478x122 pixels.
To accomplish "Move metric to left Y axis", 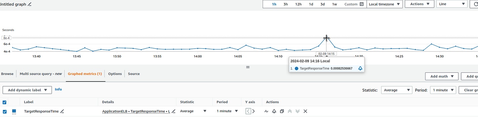I will 248,111.
